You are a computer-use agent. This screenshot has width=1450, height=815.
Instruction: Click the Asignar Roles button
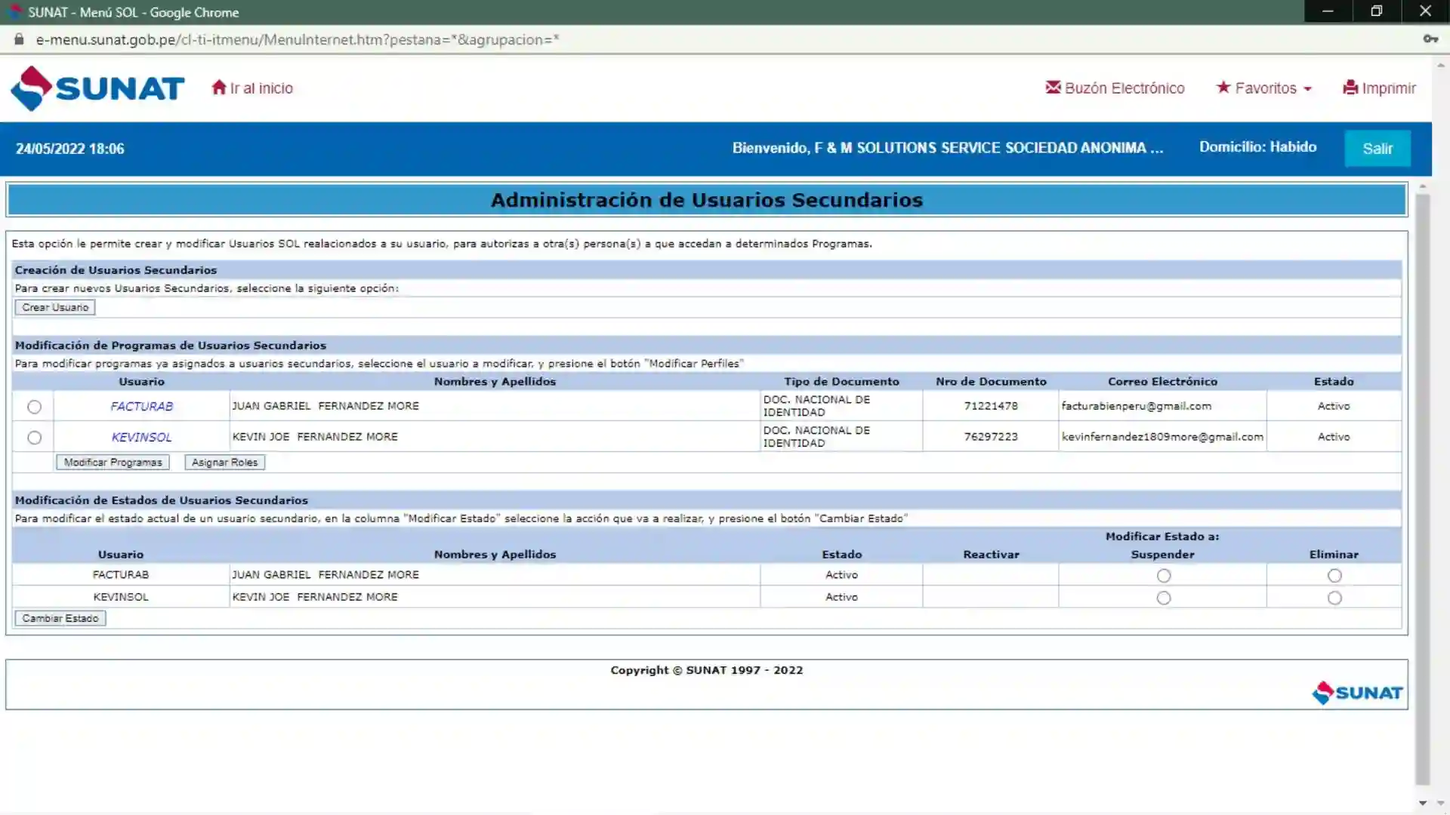pos(224,463)
